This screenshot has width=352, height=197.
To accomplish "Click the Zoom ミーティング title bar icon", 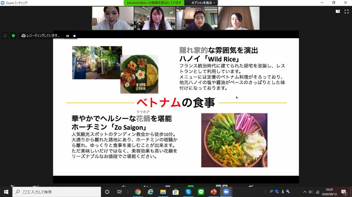I will pyautogui.click(x=3, y=3).
